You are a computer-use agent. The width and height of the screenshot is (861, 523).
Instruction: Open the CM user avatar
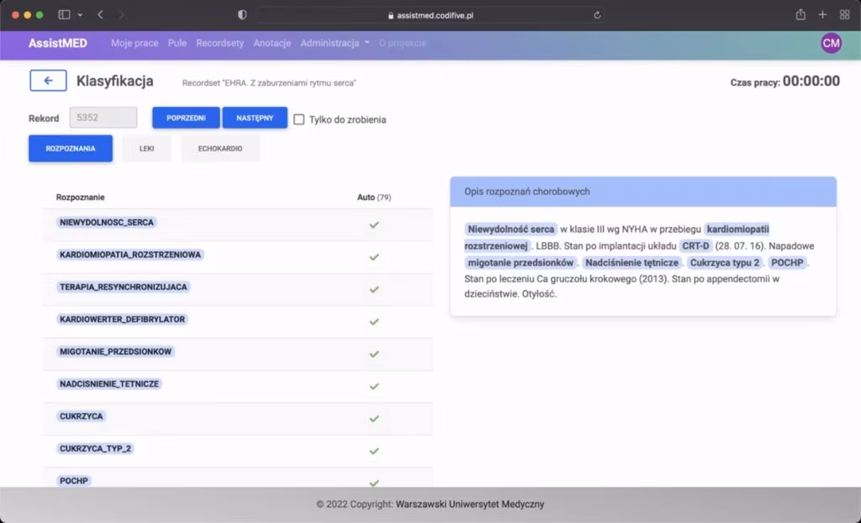[x=831, y=43]
